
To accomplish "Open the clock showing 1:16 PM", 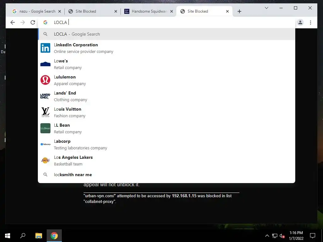I will (x=296, y=236).
